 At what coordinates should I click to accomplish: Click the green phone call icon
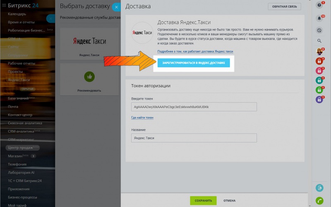[x=319, y=200]
